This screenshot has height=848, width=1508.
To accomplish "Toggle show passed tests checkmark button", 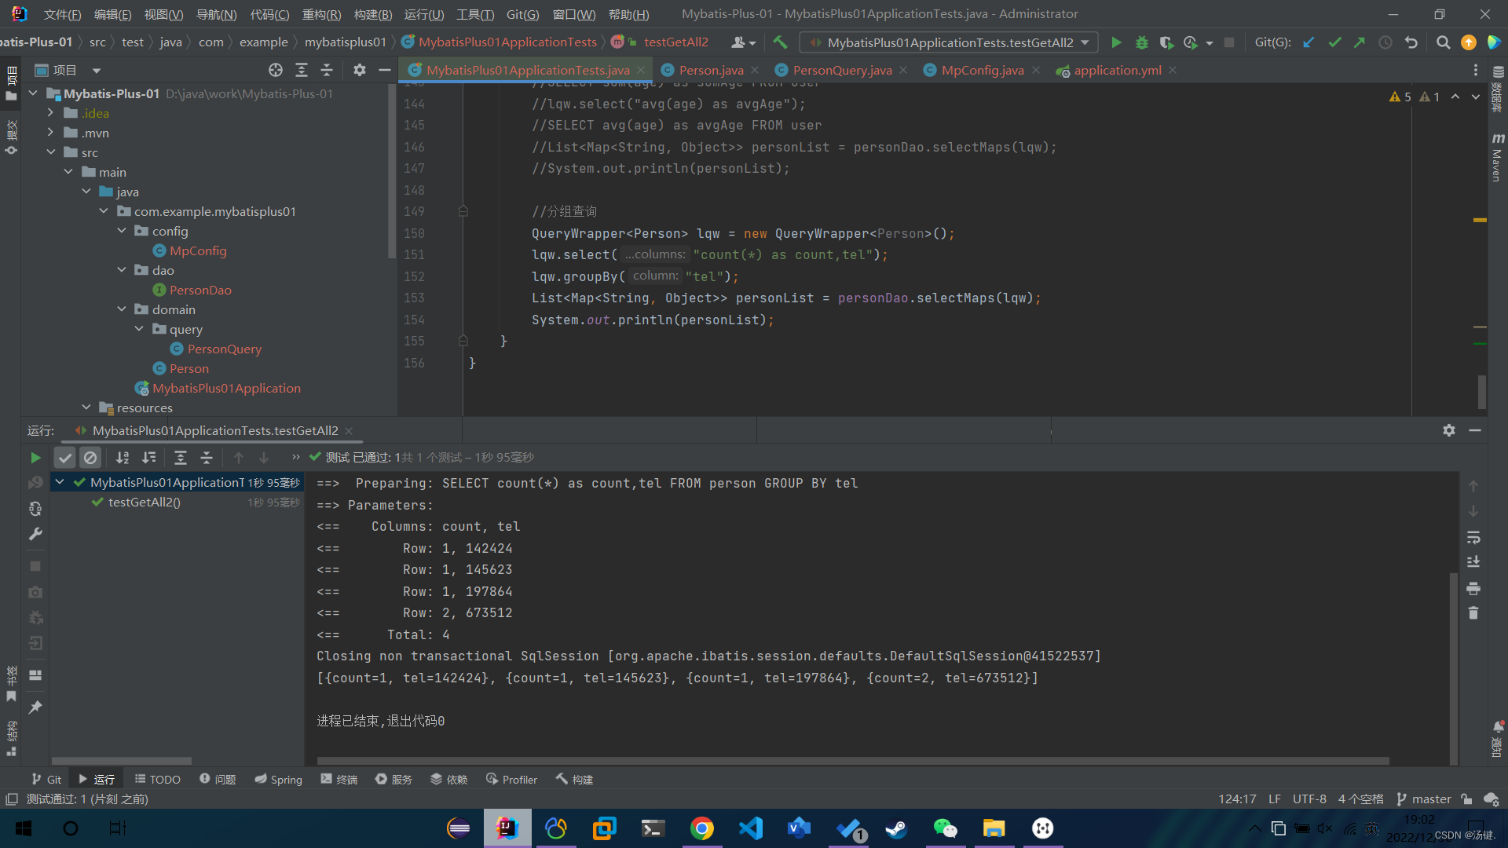I will (x=65, y=457).
